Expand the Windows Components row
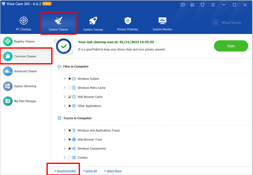This screenshot has width=253, height=175. click(x=65, y=148)
